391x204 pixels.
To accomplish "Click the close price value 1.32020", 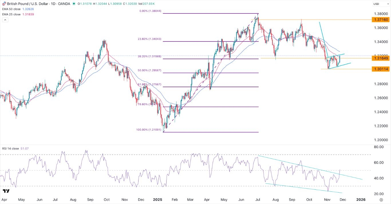I will [x=131, y=4].
